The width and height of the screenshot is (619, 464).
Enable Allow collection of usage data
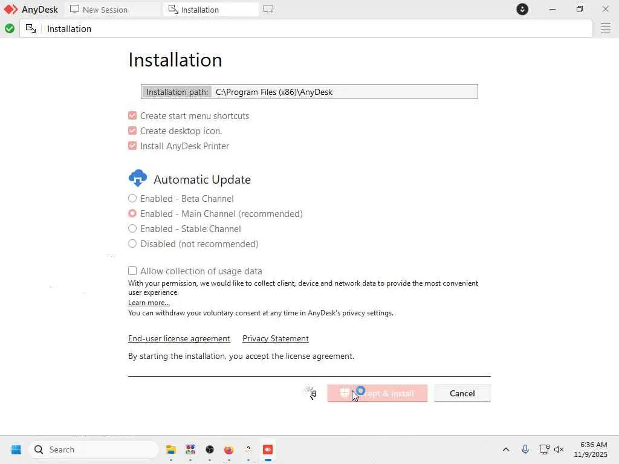(132, 271)
